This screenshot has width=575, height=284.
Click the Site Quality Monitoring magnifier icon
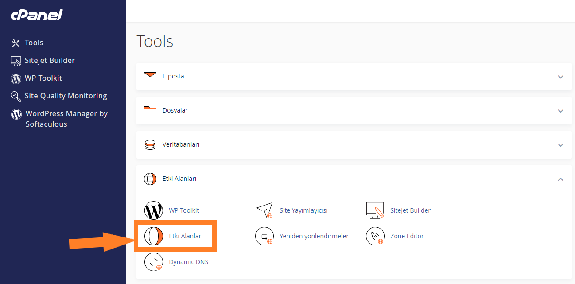tap(16, 96)
